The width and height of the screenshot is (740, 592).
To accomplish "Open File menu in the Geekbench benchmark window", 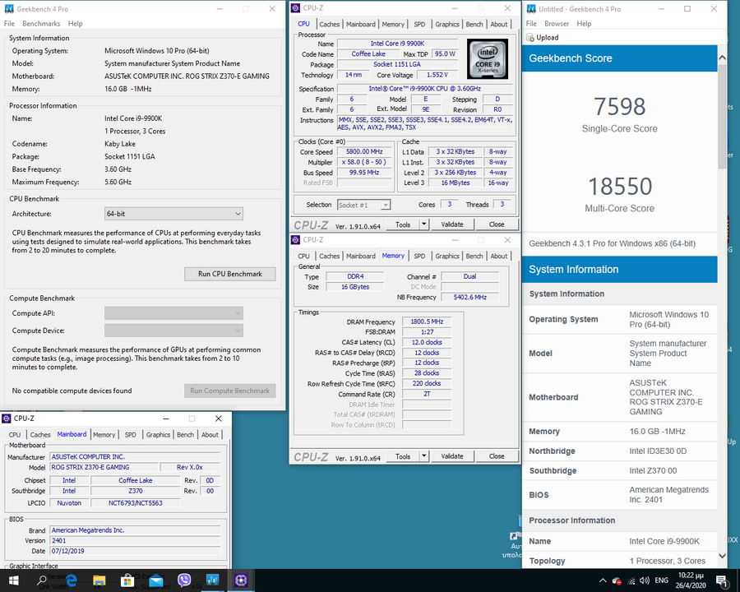I will pyautogui.click(x=9, y=24).
